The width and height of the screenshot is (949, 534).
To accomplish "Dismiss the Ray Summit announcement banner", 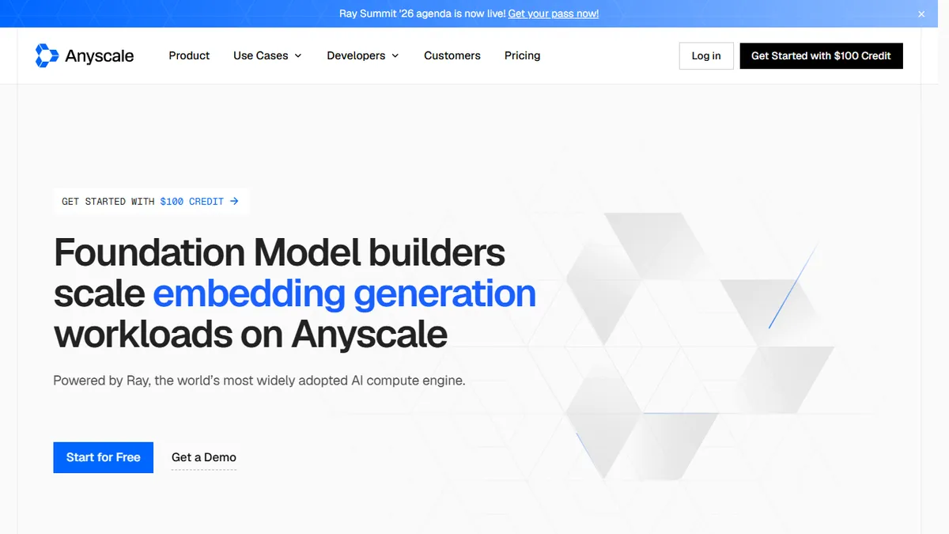I will [921, 14].
